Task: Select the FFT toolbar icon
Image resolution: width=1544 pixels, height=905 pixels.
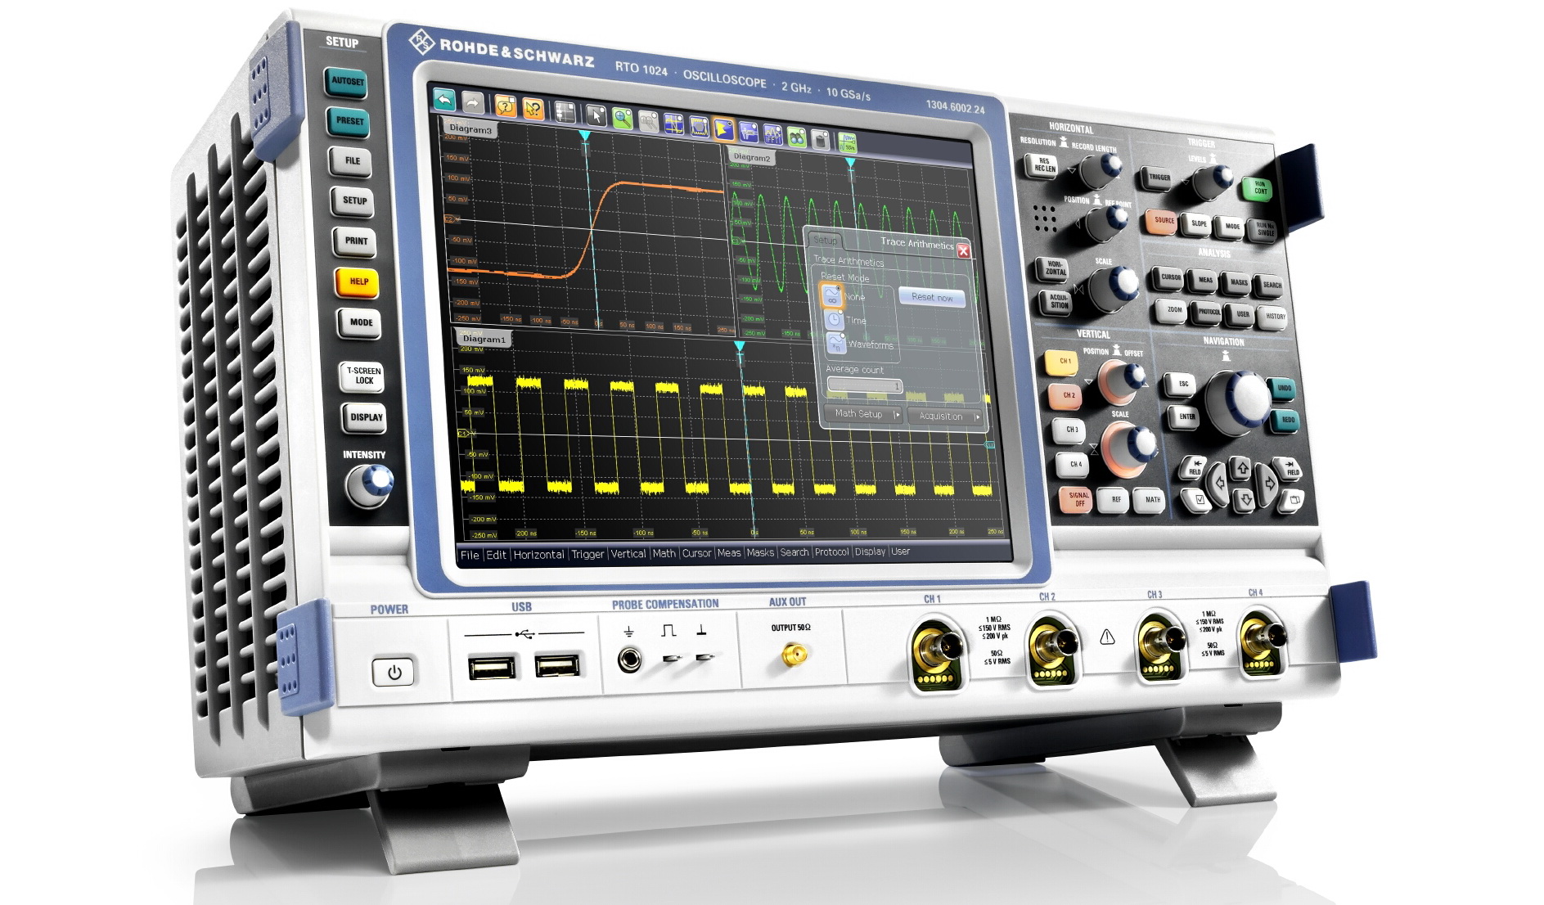Action: [772, 134]
